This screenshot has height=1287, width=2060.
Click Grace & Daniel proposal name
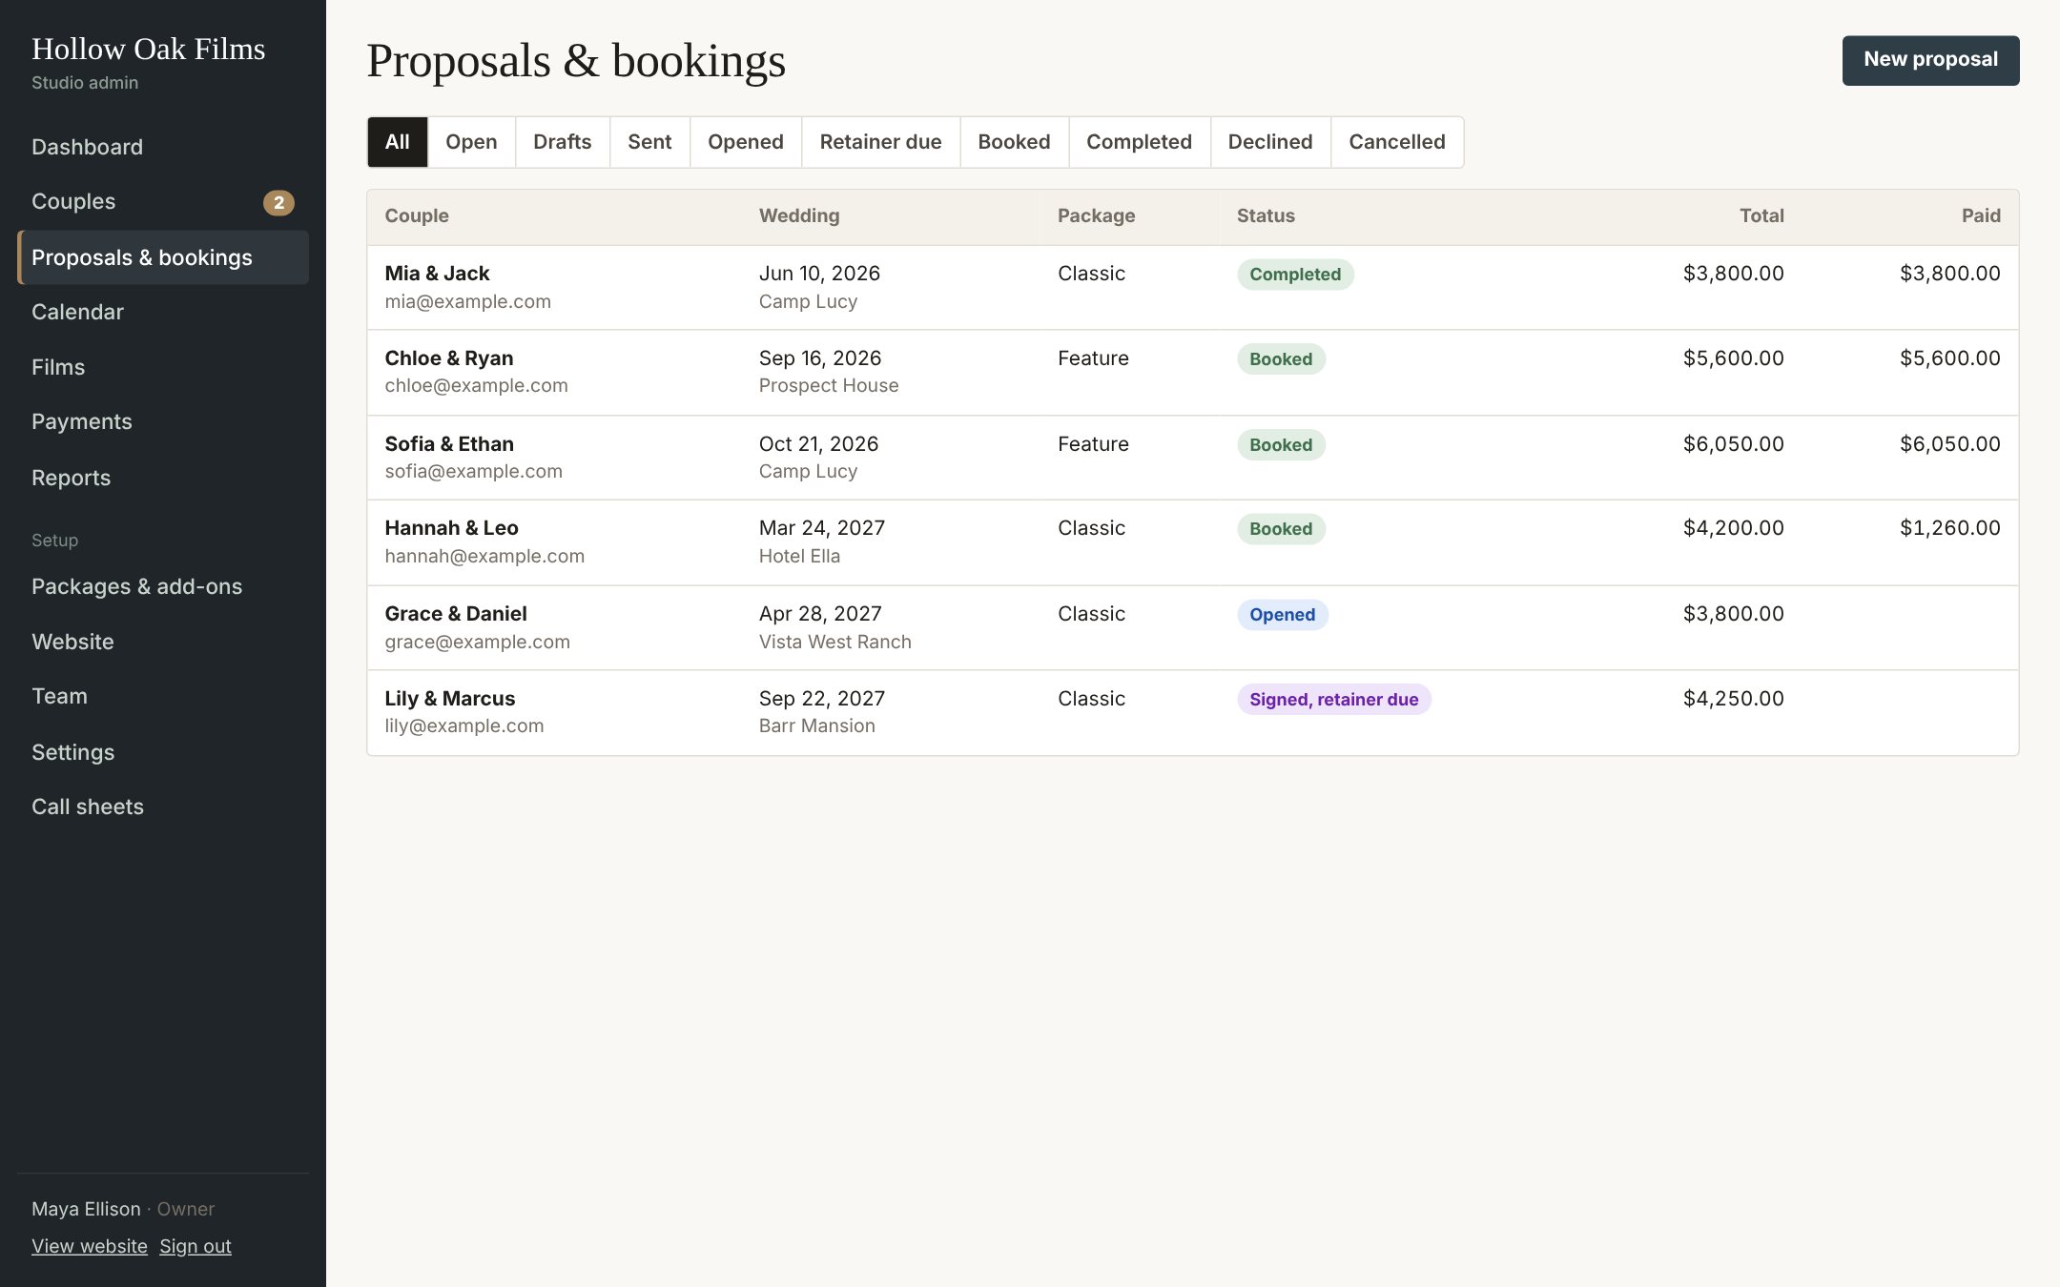456,614
